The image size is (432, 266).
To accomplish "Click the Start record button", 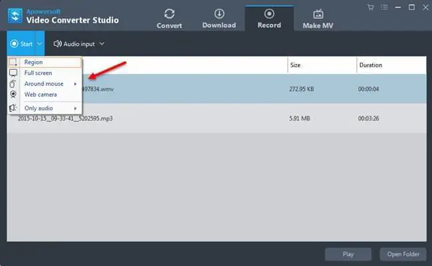I will click(x=21, y=44).
